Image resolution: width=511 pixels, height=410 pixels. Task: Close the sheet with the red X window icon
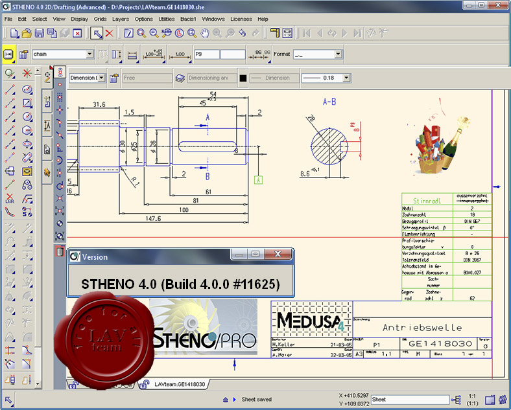click(77, 33)
